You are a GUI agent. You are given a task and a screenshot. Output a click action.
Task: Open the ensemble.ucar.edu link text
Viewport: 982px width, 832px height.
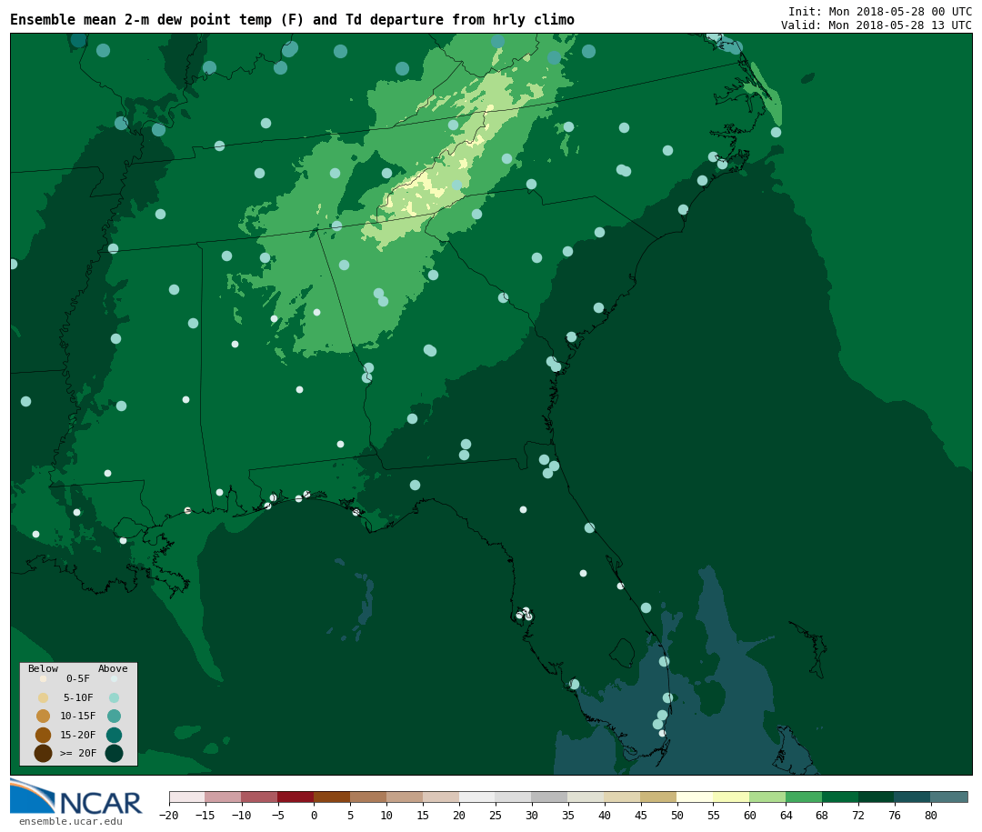(70, 821)
